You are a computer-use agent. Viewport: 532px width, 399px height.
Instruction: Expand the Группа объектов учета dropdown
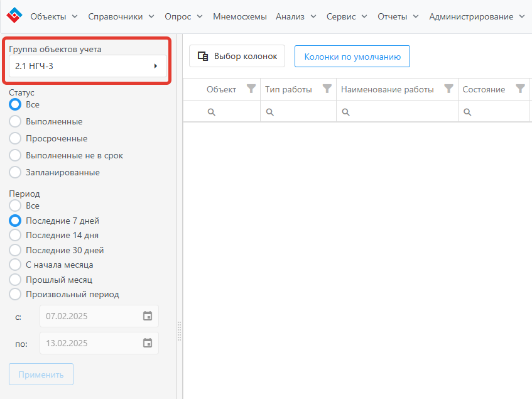click(x=88, y=66)
